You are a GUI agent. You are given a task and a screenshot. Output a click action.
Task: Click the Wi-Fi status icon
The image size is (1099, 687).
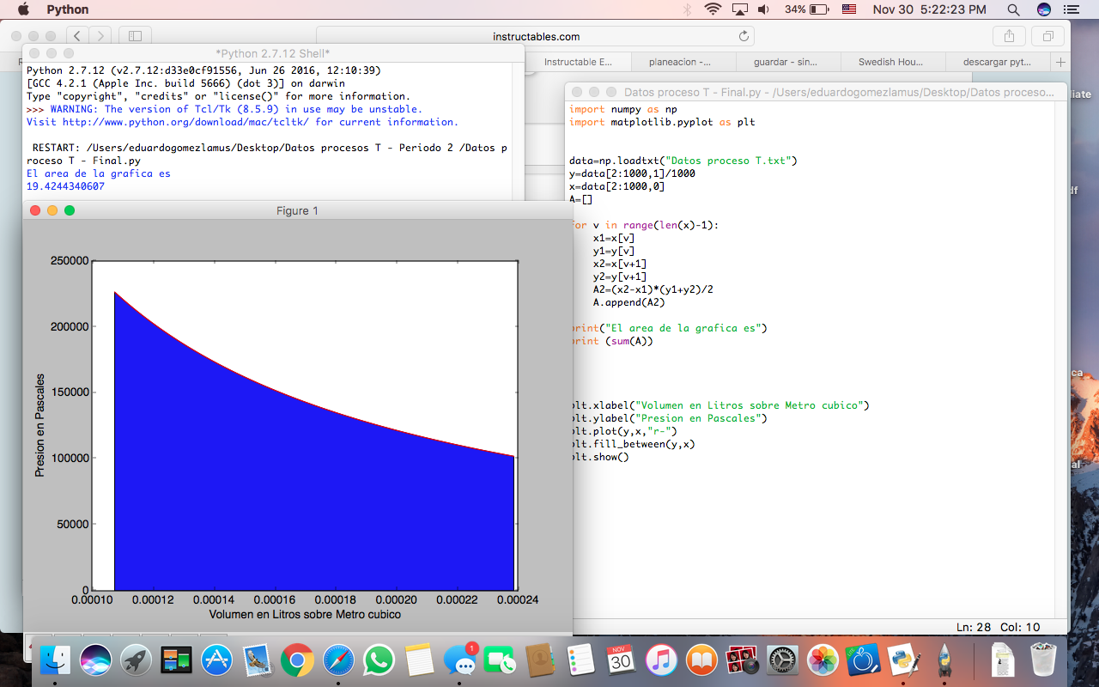coord(713,9)
